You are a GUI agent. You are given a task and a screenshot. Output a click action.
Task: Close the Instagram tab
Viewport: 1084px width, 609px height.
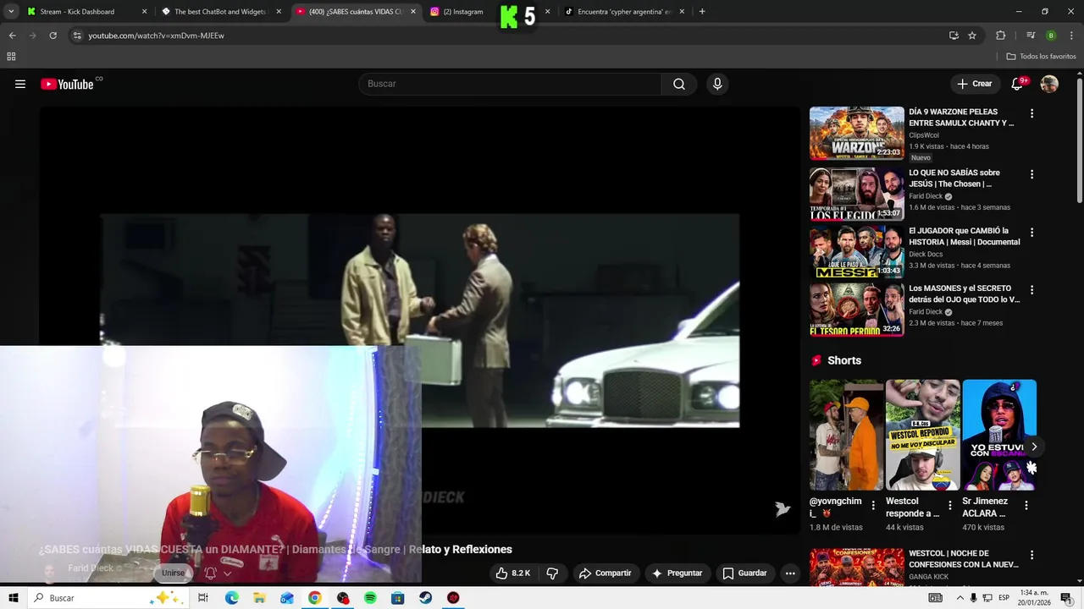tap(547, 12)
